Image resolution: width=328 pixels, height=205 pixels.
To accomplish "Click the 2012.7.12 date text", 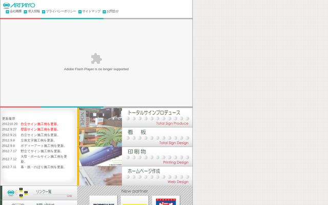I will [9, 159].
